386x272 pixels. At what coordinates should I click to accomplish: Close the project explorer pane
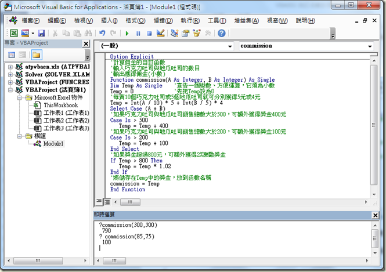[x=86, y=43]
